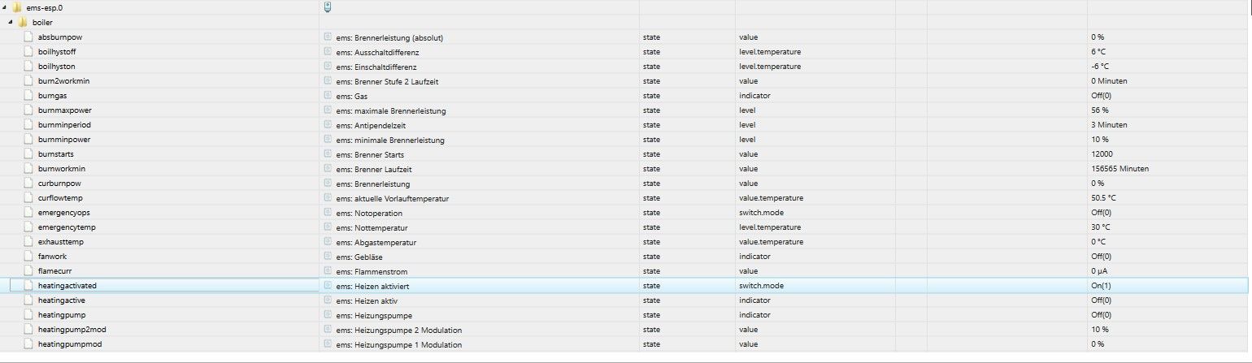The image size is (1252, 363).
Task: Click the state icon before 'ems: Notoperation'
Action: [x=328, y=212]
